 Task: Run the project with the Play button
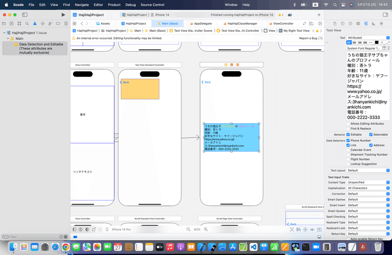coord(63,15)
